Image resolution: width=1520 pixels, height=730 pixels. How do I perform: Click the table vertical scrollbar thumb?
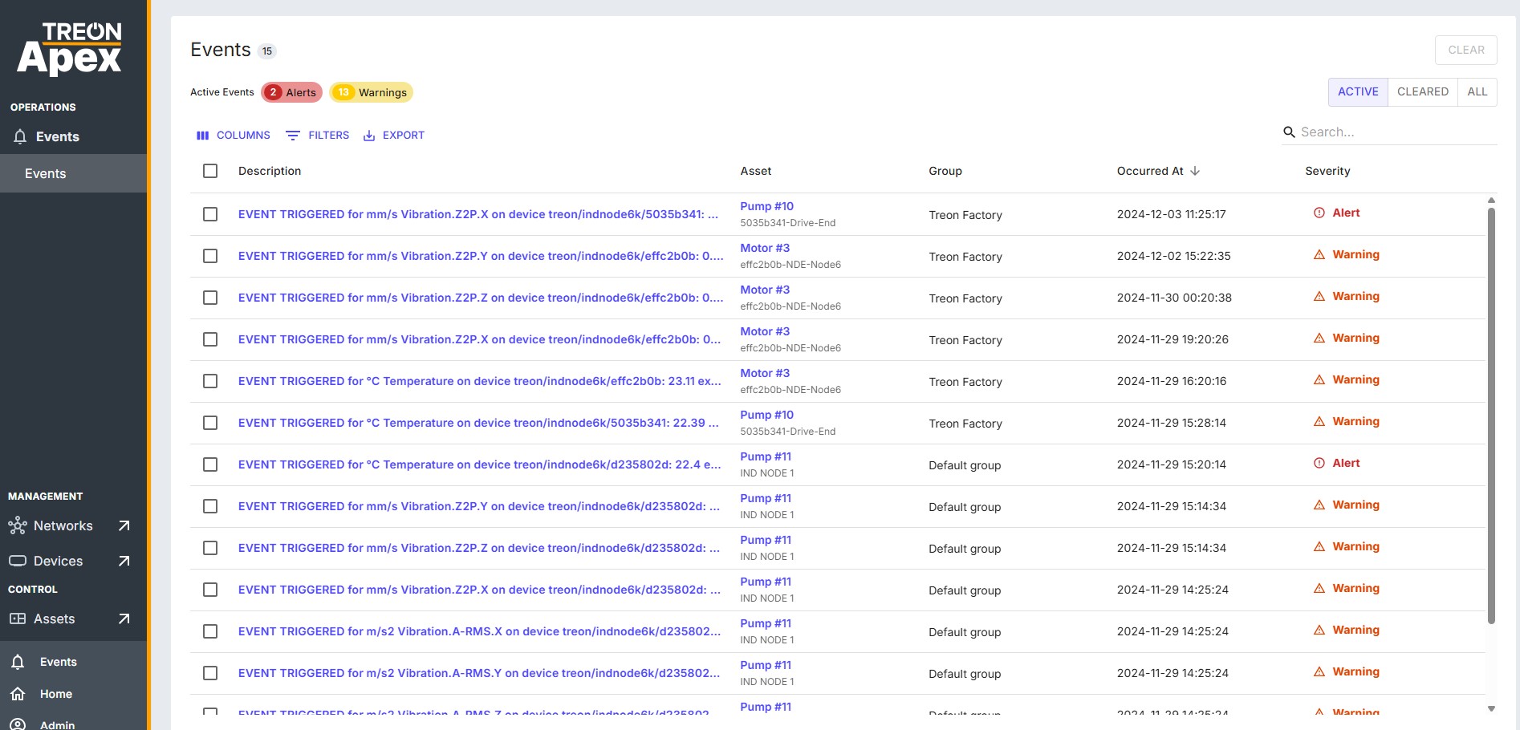click(1491, 416)
